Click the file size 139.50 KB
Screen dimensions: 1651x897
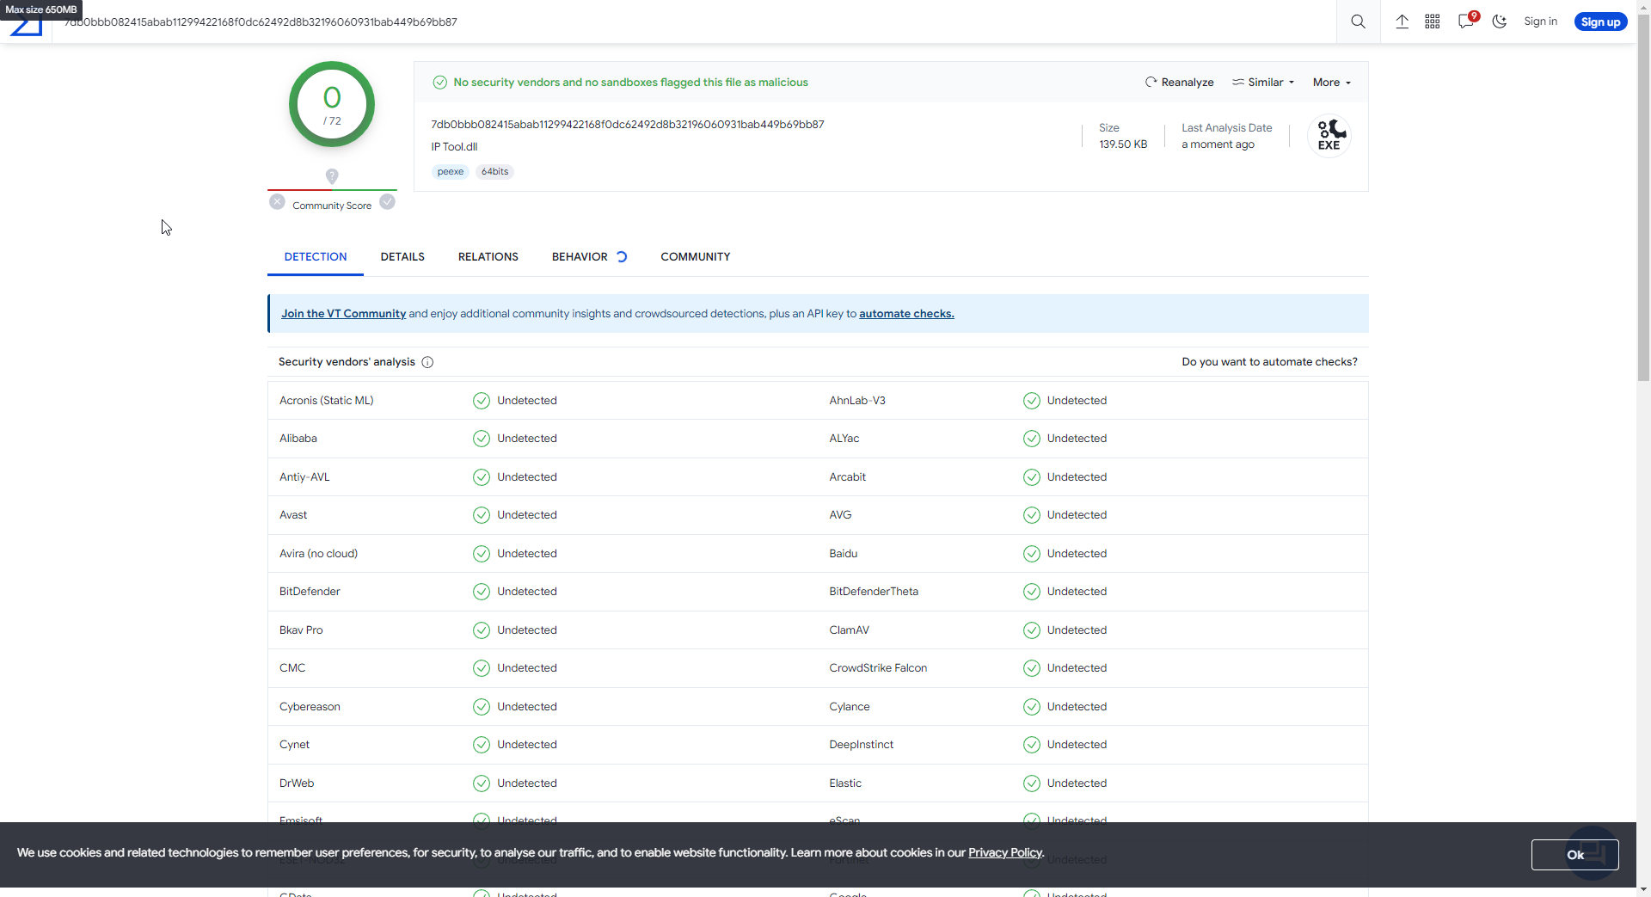coord(1123,144)
